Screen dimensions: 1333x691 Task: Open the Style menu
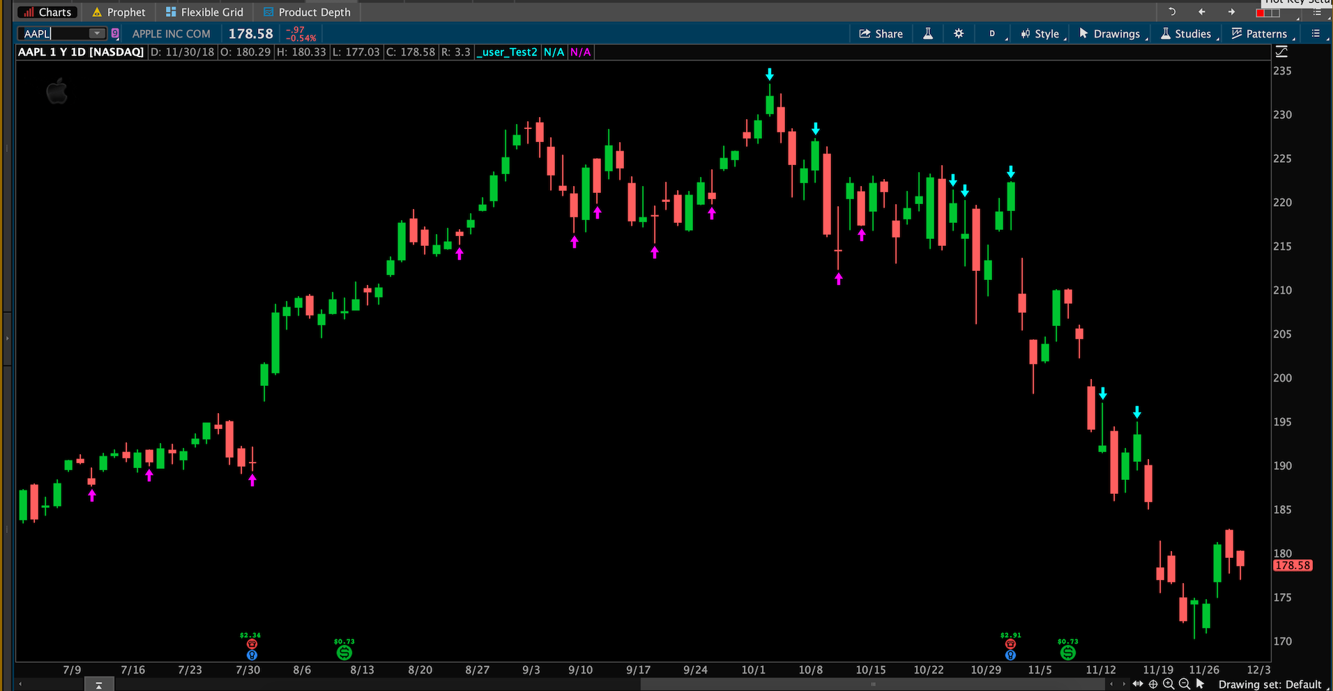click(1042, 33)
